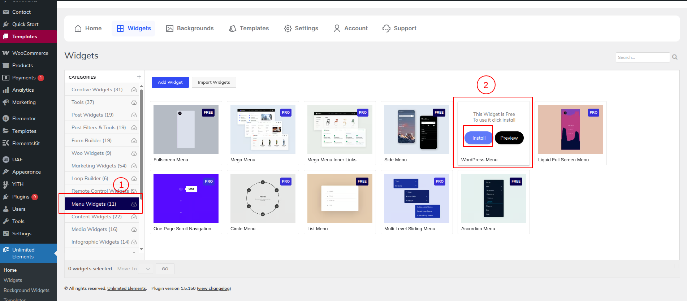Open the view changelog link
The height and width of the screenshot is (301, 687).
pyautogui.click(x=214, y=288)
